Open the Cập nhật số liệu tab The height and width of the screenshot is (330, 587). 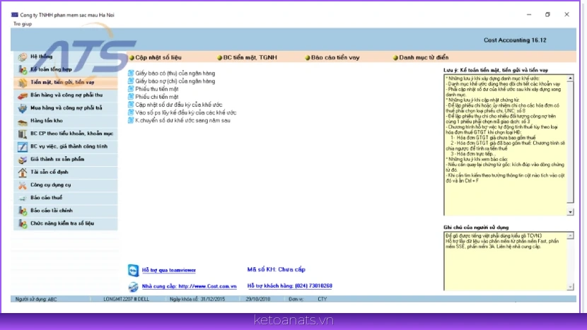(156, 58)
